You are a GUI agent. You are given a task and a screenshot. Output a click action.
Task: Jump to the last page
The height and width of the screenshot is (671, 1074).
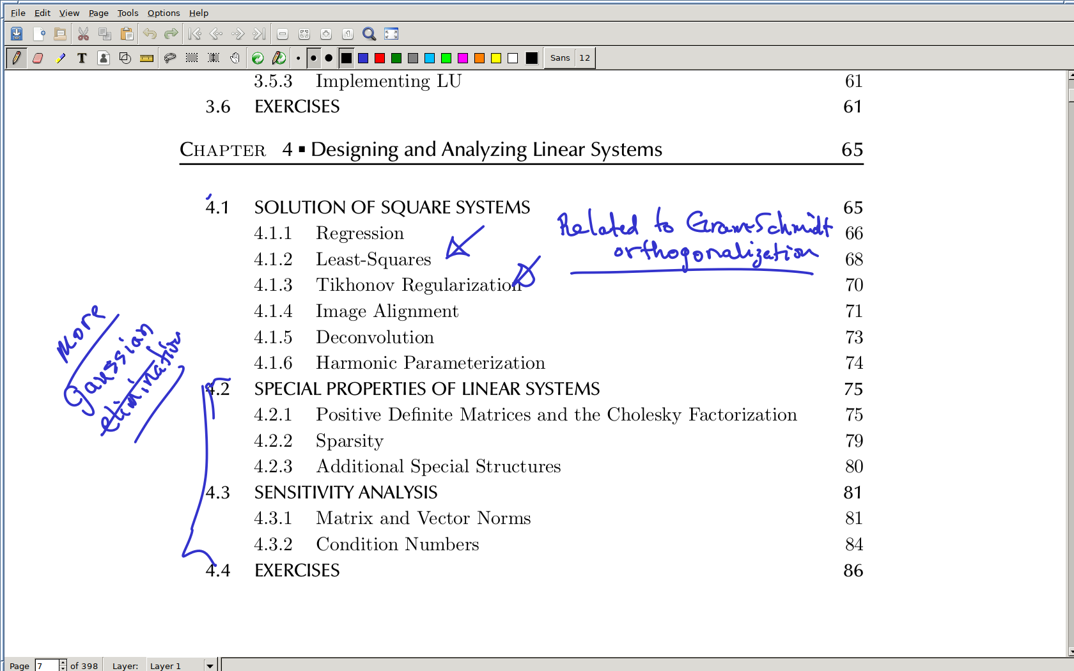(x=259, y=34)
